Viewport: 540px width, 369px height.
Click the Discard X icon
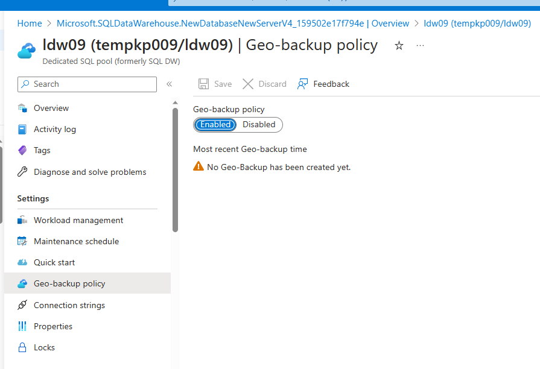pos(248,84)
